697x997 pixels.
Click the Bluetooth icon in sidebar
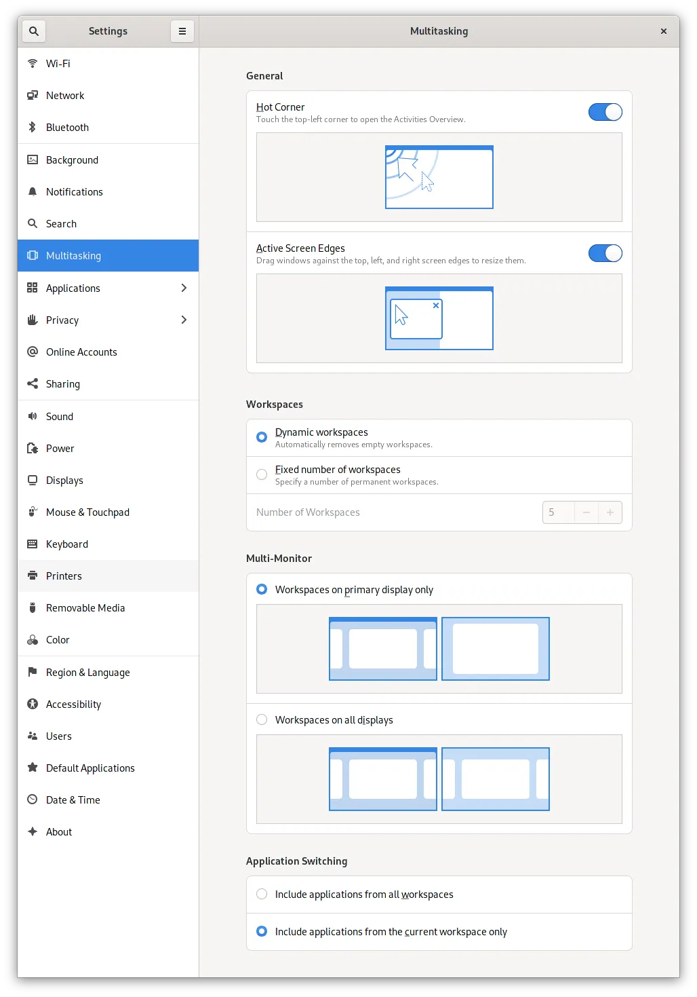click(32, 128)
